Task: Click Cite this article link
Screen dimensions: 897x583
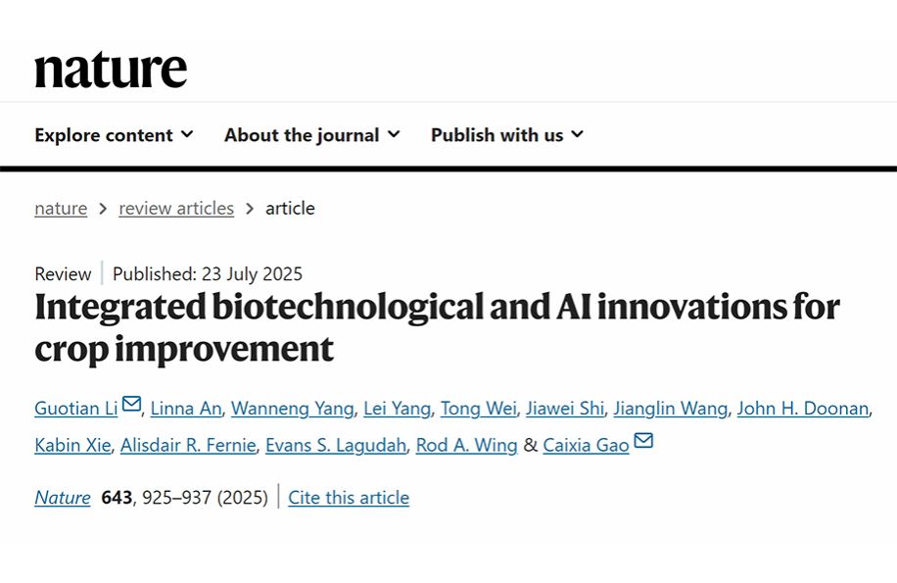Action: pyautogui.click(x=349, y=498)
